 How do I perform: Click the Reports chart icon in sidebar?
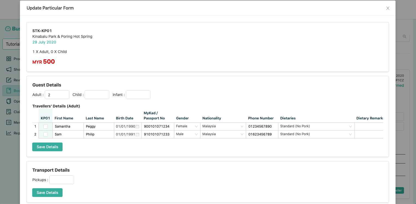pos(9,133)
